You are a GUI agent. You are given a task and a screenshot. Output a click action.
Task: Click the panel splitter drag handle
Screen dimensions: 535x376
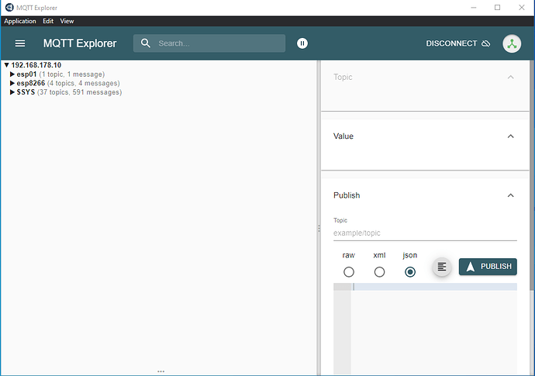pyautogui.click(x=319, y=228)
